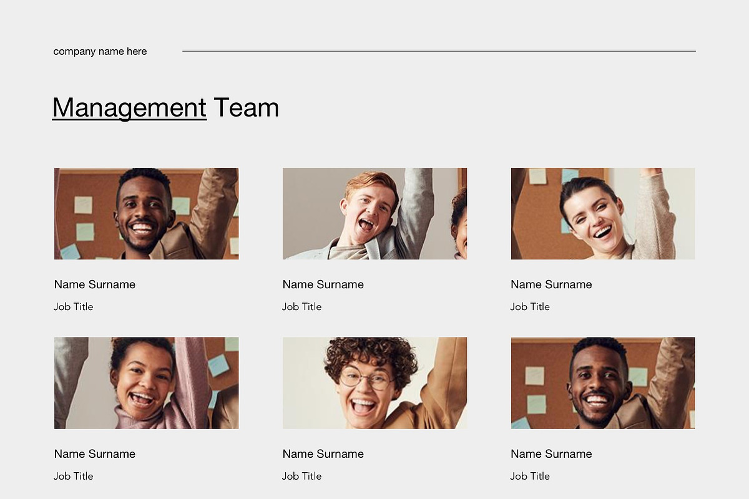Open photo of curly-haired person with glasses
The width and height of the screenshot is (749, 499).
(374, 383)
